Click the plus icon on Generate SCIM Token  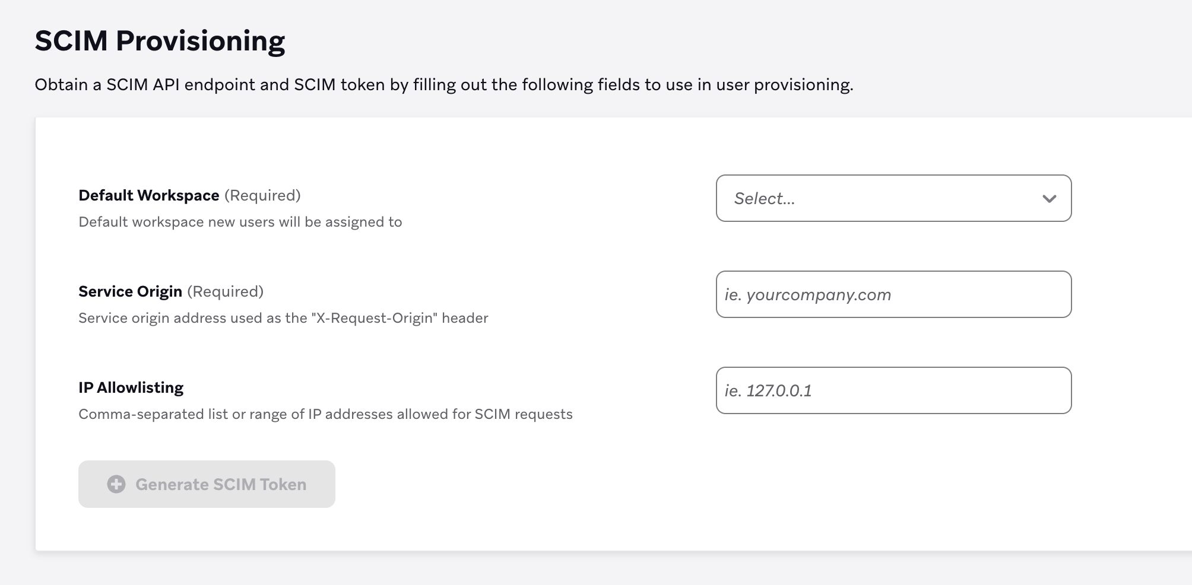click(116, 484)
